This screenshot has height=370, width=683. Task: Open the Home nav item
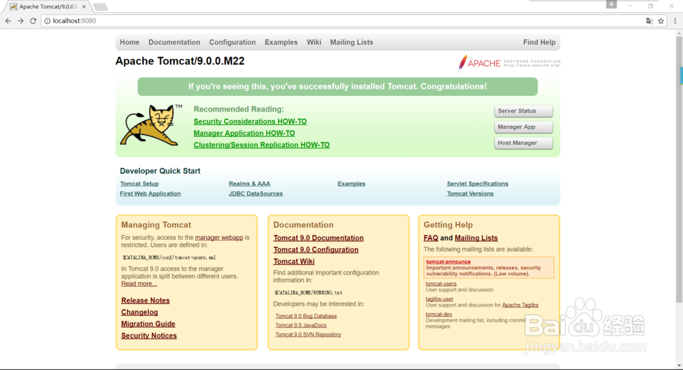129,42
